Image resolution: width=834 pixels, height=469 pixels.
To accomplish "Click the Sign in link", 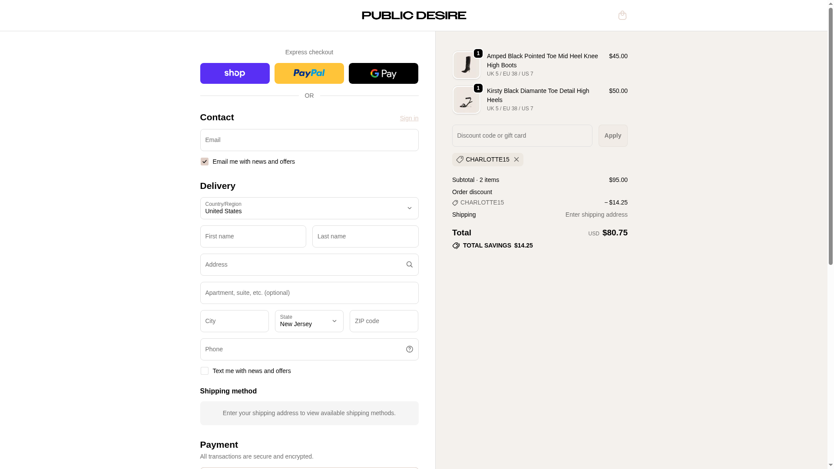I will point(409,118).
